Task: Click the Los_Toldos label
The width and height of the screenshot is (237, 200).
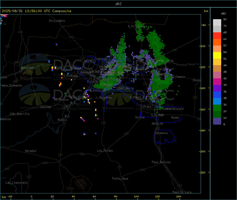Action: [105, 151]
